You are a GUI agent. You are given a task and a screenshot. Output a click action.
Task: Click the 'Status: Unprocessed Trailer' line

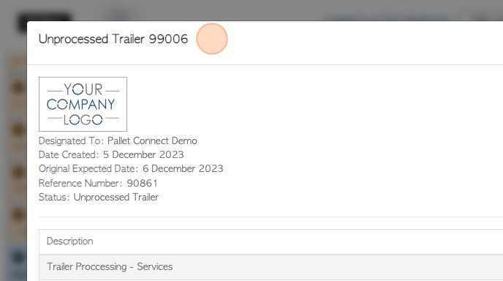tap(99, 197)
